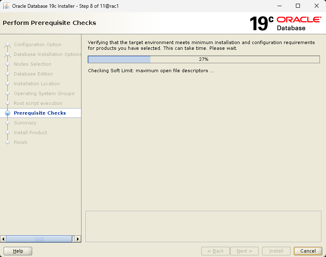Select the Install Product step
This screenshot has width=326, height=257.
point(30,133)
